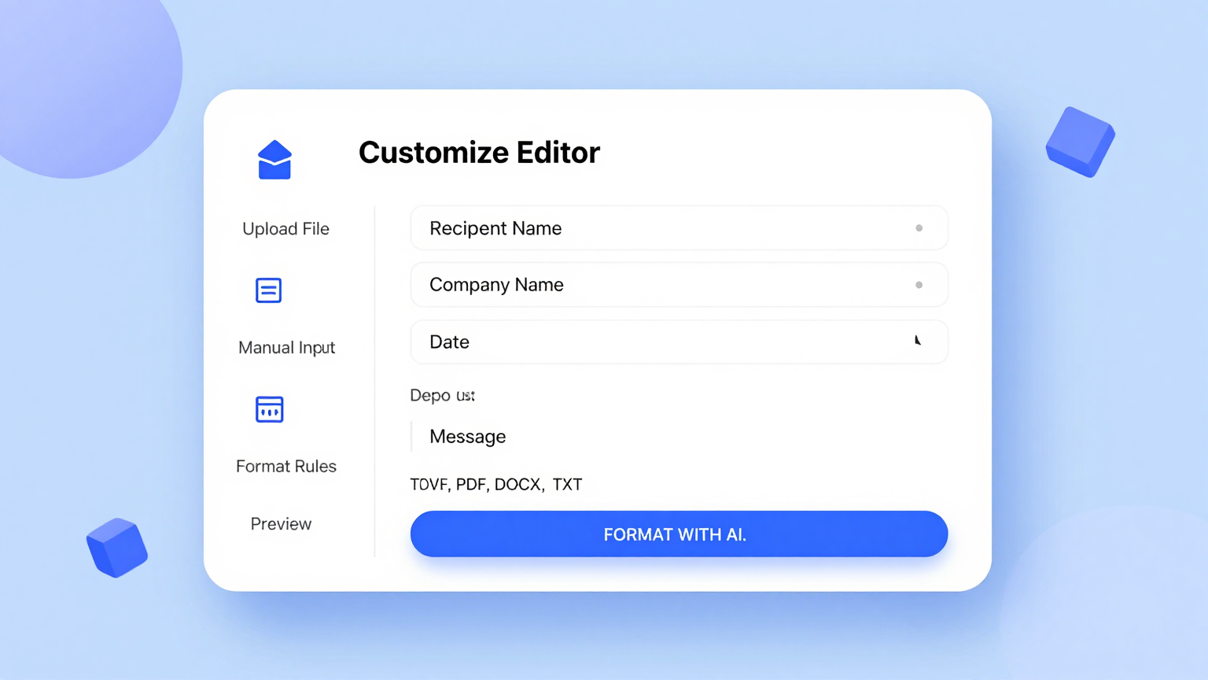This screenshot has width=1208, height=680.
Task: Open the Preview section
Action: [x=281, y=523]
